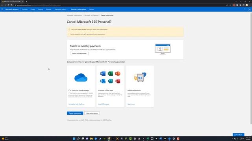Click the Microsoft account logo link
Screen dimensions: 252x141
point(12,9)
